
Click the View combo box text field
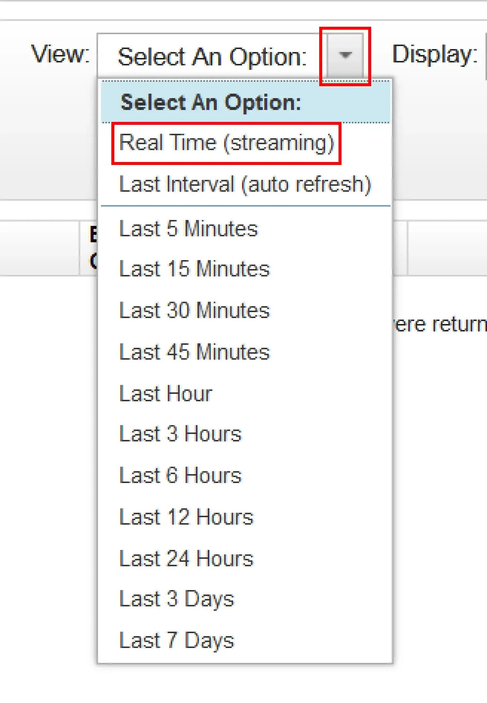pyautogui.click(x=212, y=56)
